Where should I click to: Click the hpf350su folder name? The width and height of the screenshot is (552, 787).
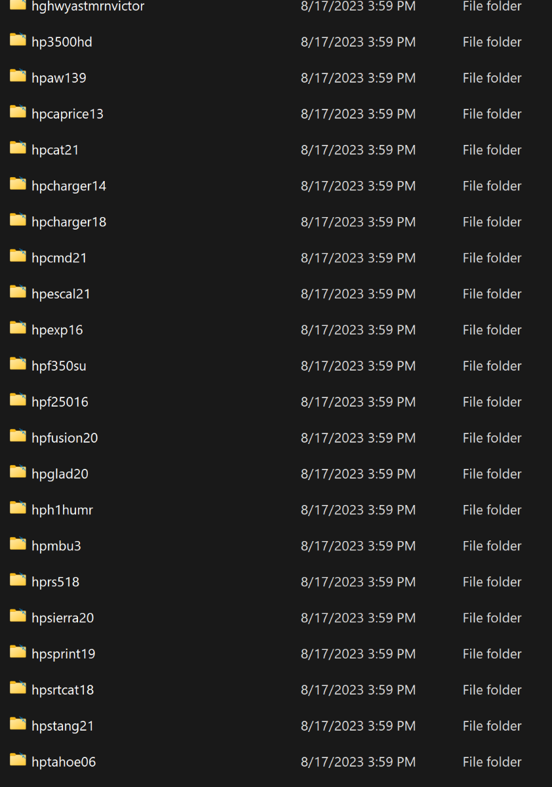click(59, 366)
